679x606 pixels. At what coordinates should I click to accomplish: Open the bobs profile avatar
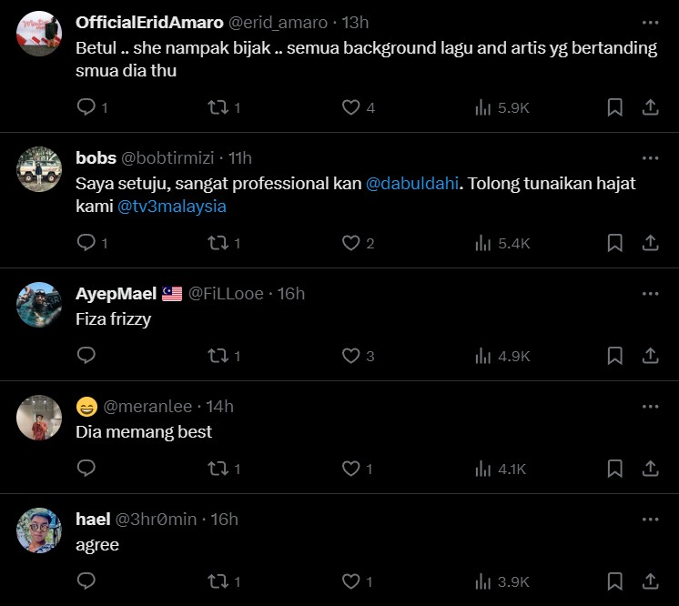click(x=38, y=169)
